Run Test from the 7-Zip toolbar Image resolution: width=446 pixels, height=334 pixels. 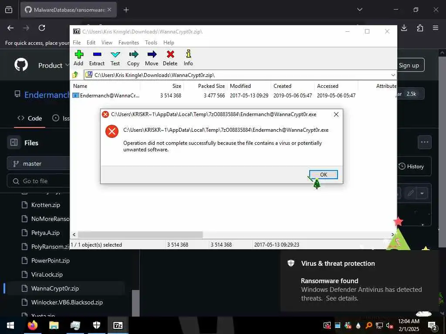click(115, 58)
